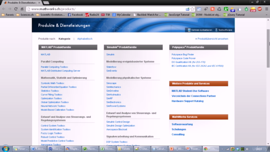
Task: Open the Facebook bookmark
Action: 75,15
